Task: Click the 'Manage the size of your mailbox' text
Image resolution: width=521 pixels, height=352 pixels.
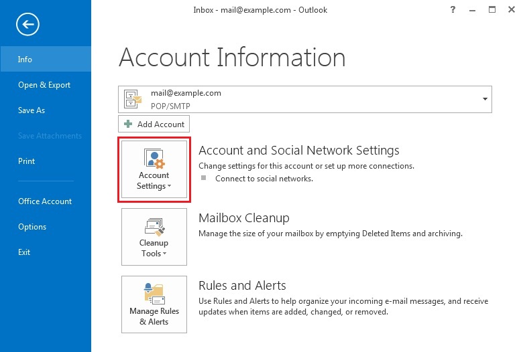Action: [x=331, y=234]
